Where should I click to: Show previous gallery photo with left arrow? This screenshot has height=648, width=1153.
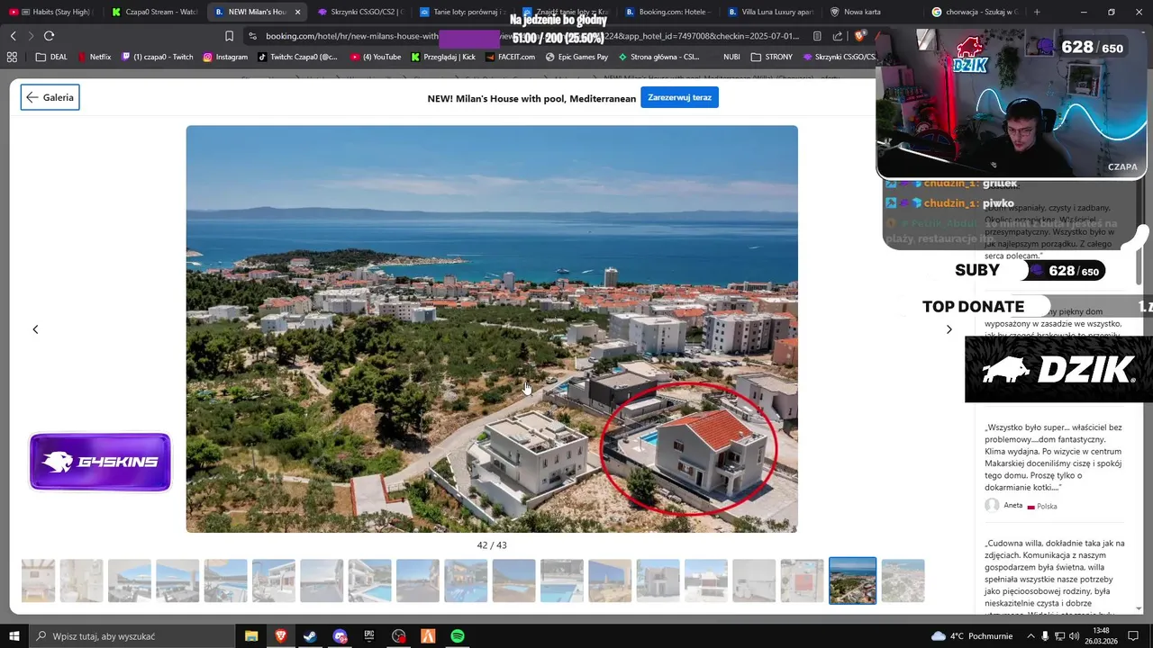pyautogui.click(x=35, y=329)
